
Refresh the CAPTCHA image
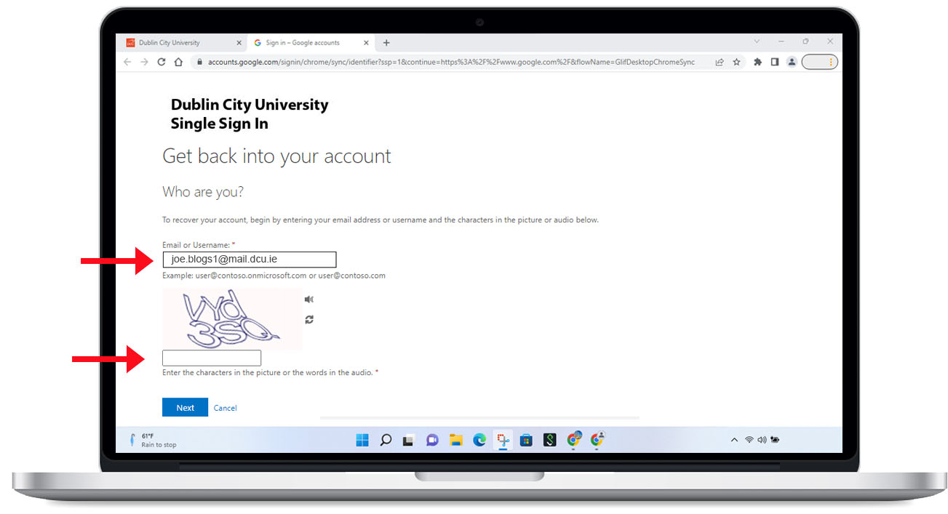click(x=309, y=319)
